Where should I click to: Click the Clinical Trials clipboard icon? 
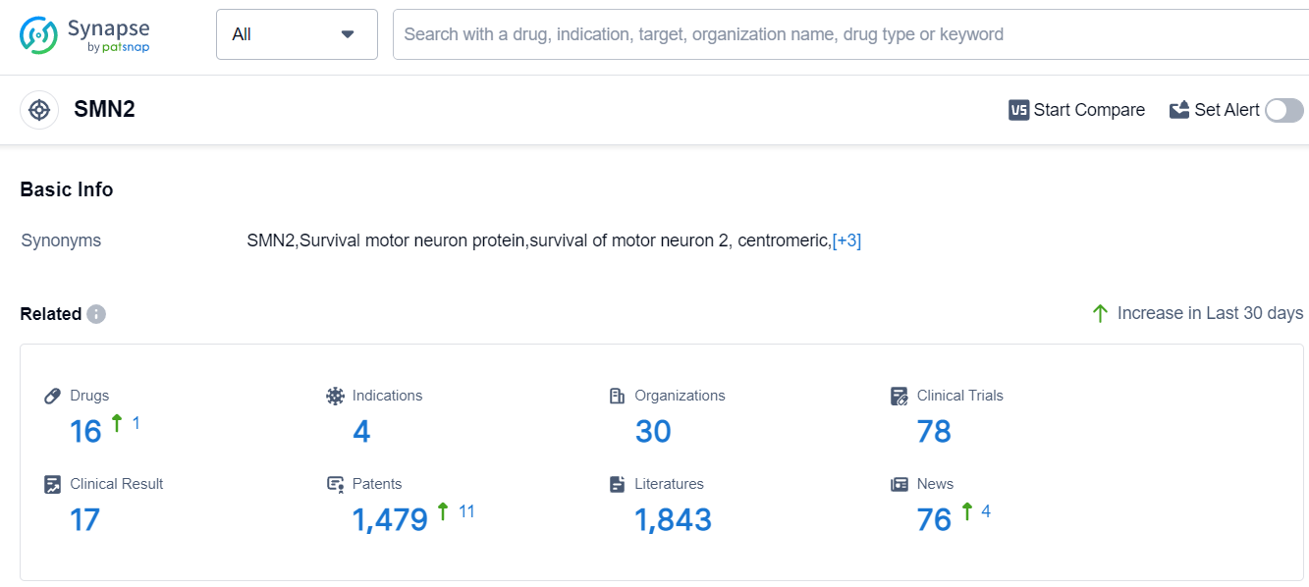click(900, 396)
